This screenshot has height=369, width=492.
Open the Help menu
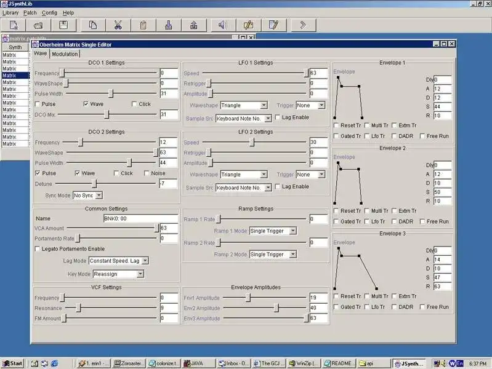pyautogui.click(x=68, y=13)
